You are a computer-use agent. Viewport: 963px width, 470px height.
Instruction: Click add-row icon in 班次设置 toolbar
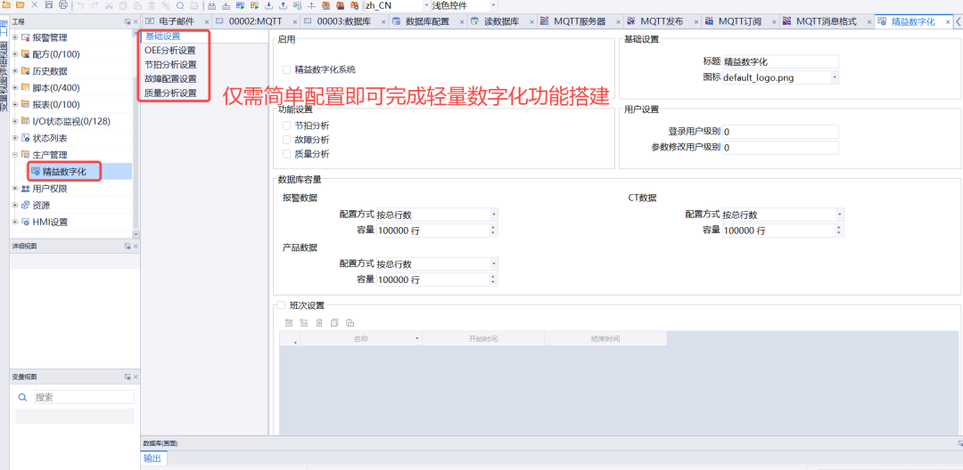[x=289, y=322]
